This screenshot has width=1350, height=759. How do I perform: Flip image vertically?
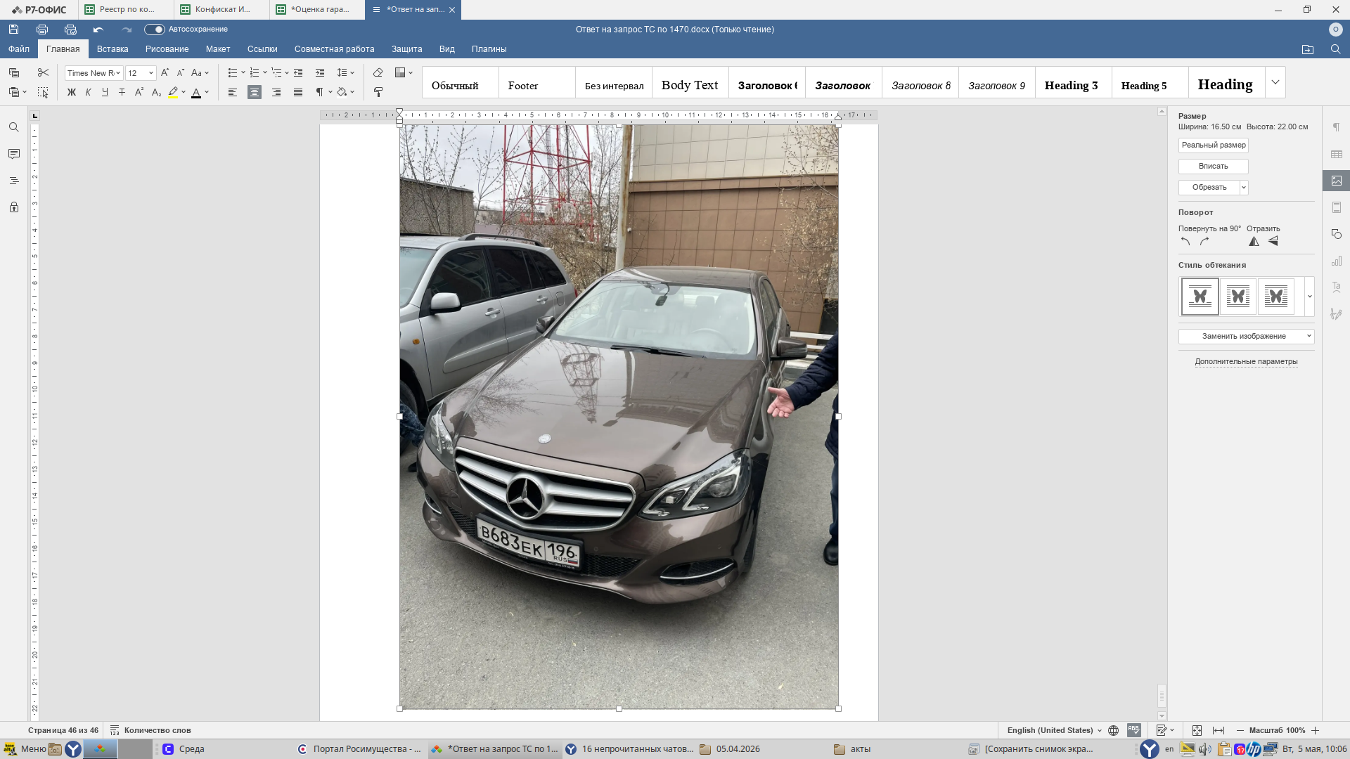click(1273, 242)
